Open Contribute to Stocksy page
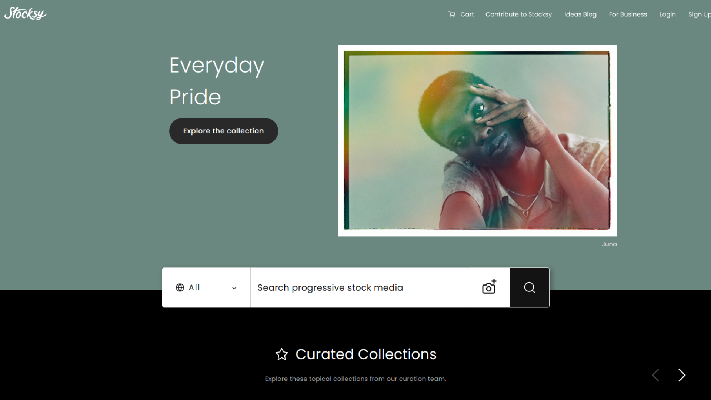The image size is (711, 400). [x=518, y=14]
